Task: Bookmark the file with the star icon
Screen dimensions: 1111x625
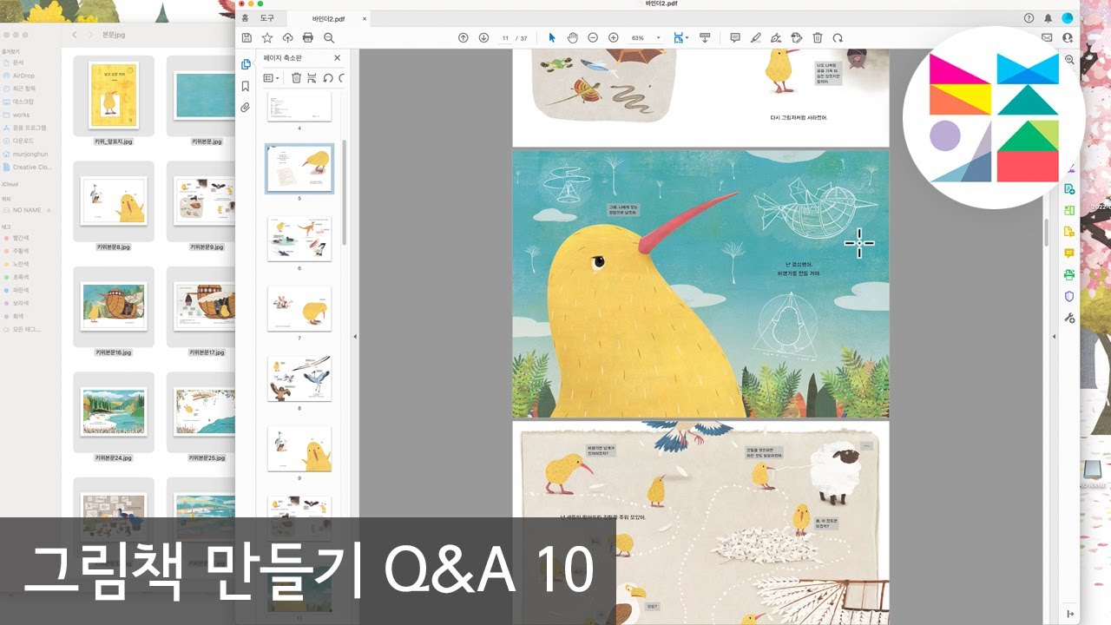Action: pyautogui.click(x=267, y=38)
